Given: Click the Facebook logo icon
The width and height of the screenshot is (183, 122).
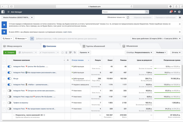Looking at the screenshot, I should pyautogui.click(x=3, y=12).
